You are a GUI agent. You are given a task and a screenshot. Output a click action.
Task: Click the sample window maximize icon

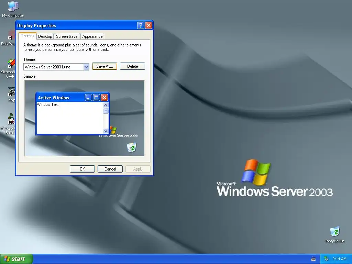click(96, 97)
